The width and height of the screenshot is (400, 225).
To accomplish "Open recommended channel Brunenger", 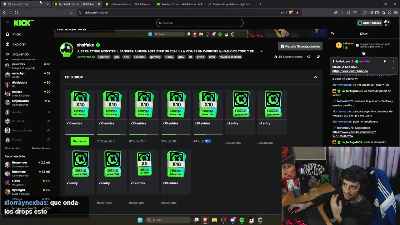I will coord(27,164).
